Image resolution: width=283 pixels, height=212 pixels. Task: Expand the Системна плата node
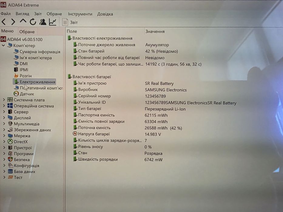(x=4, y=100)
